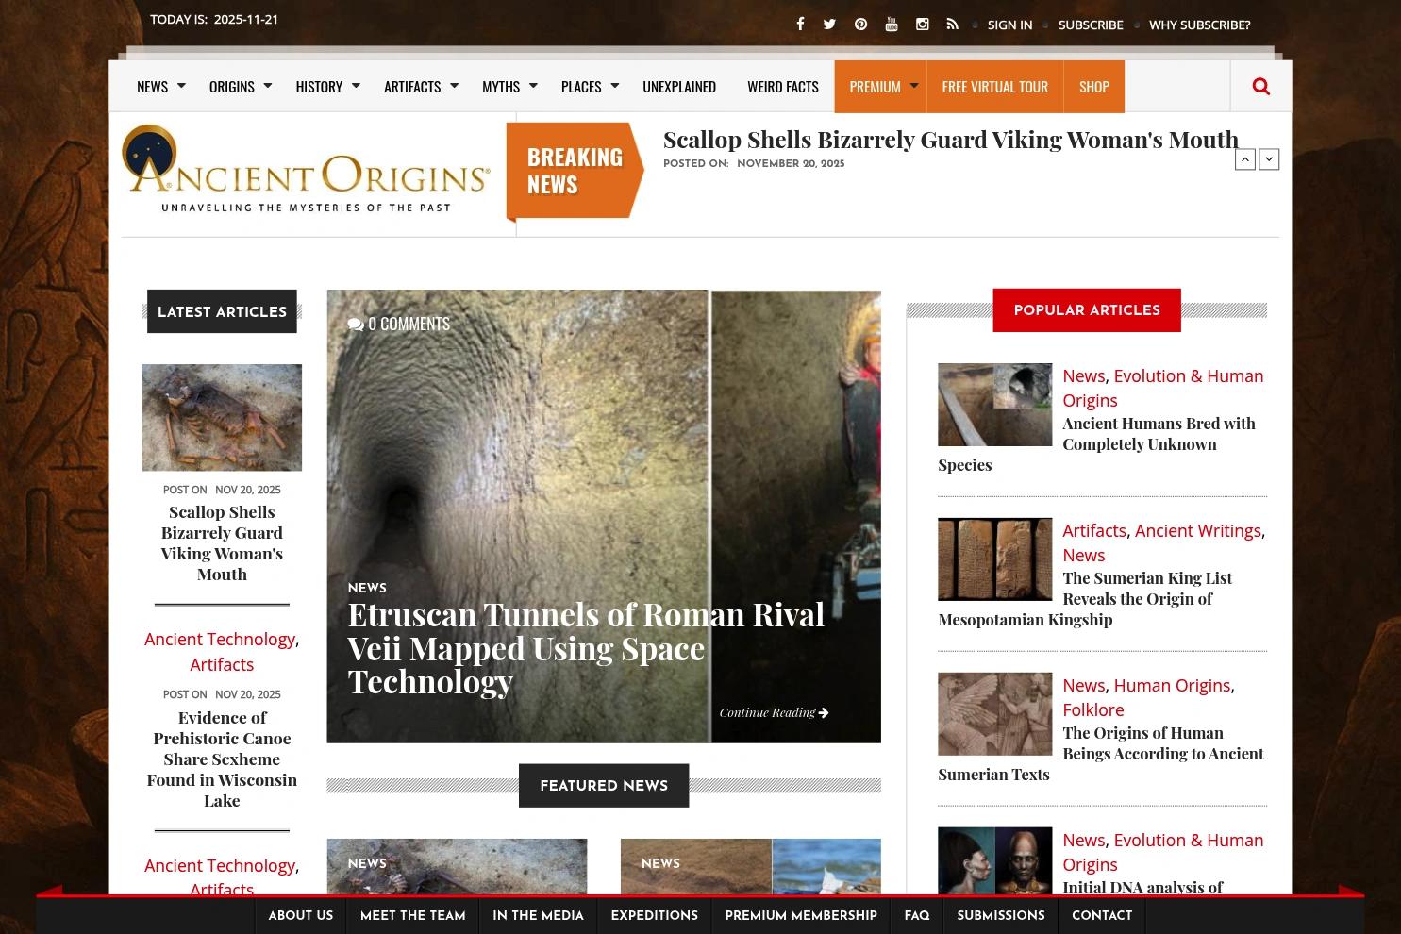Open Origins of Human Beings article title
The width and height of the screenshot is (1401, 934).
[1101, 754]
